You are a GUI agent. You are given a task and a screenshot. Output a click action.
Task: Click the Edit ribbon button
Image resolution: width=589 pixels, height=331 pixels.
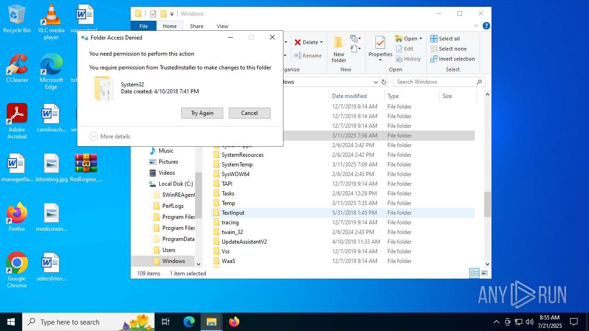point(404,49)
